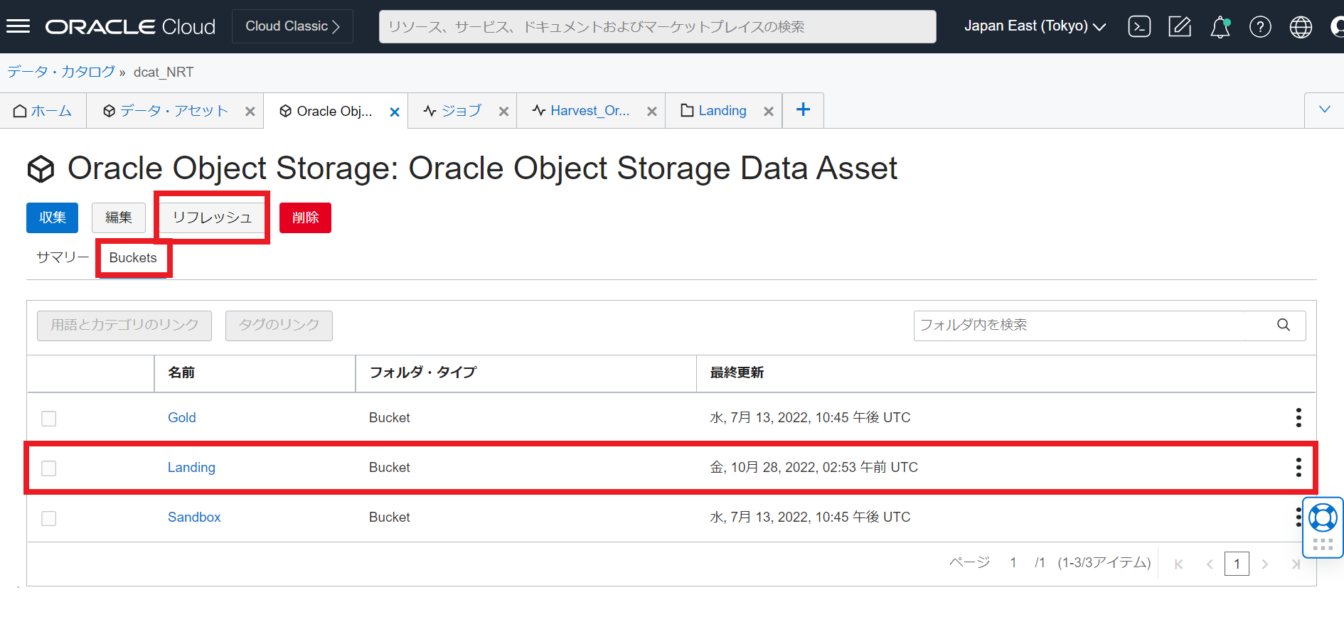Expand the Japan East (Tokyo) region dropdown
Image resolution: width=1344 pixels, height=617 pixels.
pyautogui.click(x=1035, y=26)
